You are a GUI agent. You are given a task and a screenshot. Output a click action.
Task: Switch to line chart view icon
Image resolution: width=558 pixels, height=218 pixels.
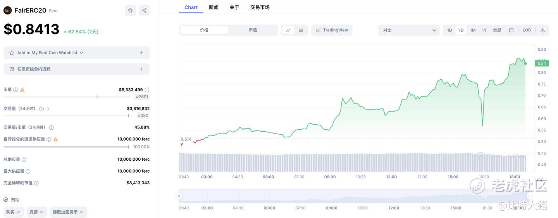pyautogui.click(x=288, y=30)
